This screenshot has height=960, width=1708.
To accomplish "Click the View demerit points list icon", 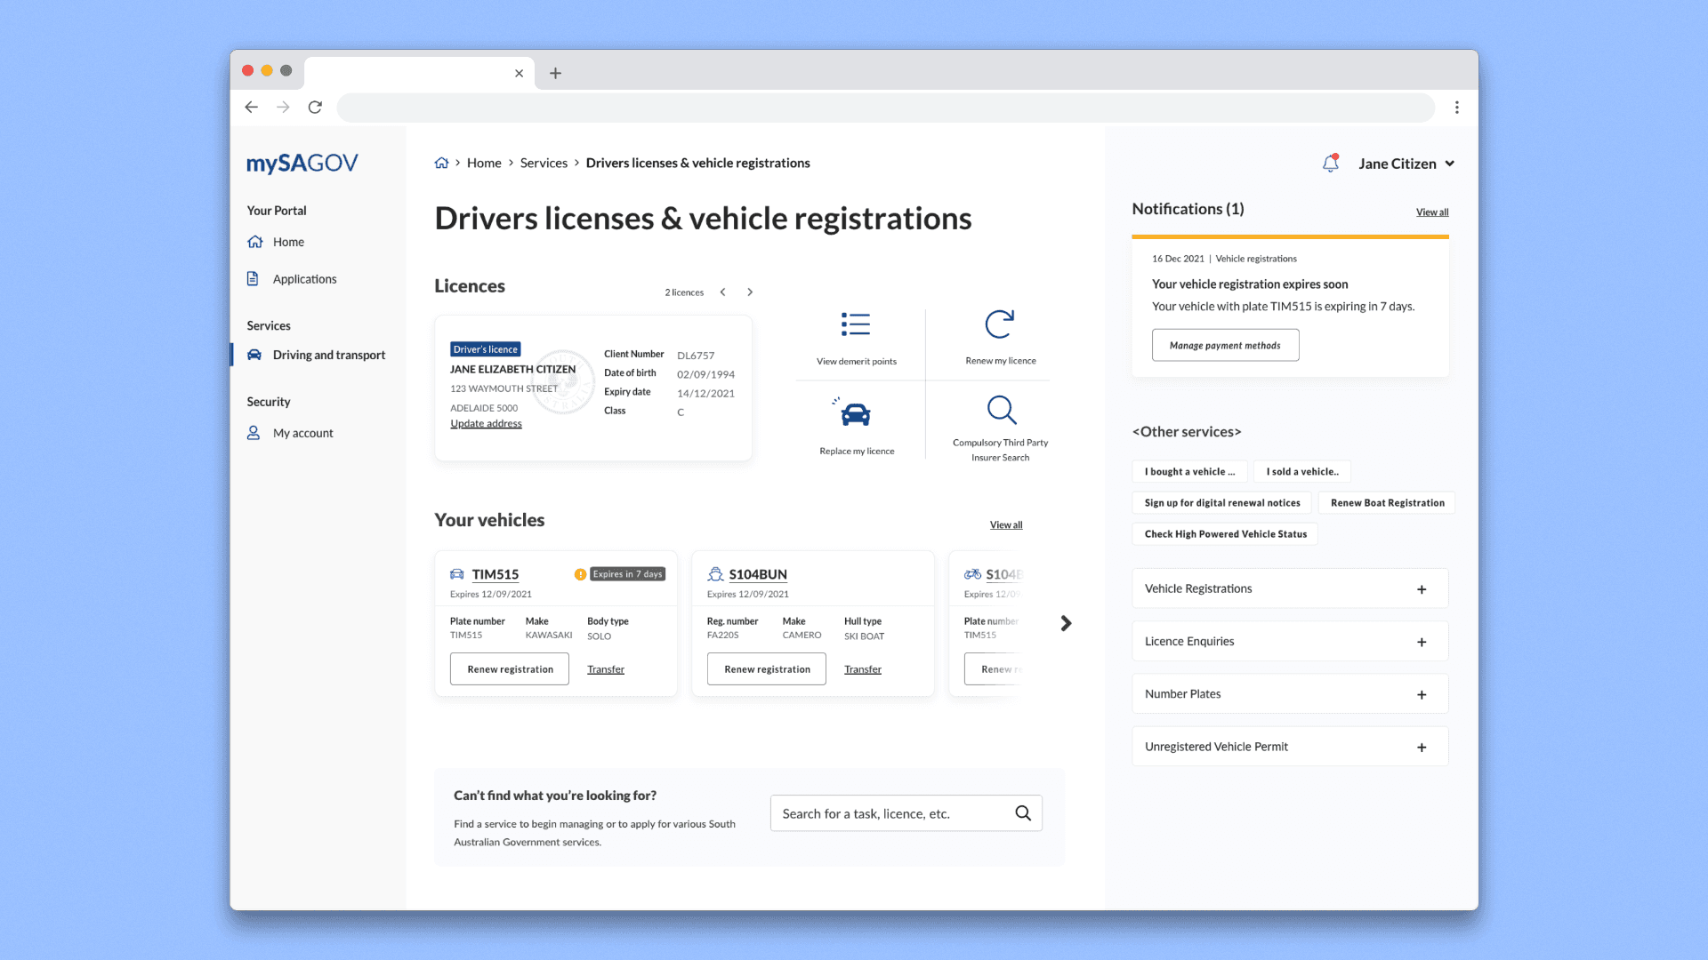I will [855, 324].
